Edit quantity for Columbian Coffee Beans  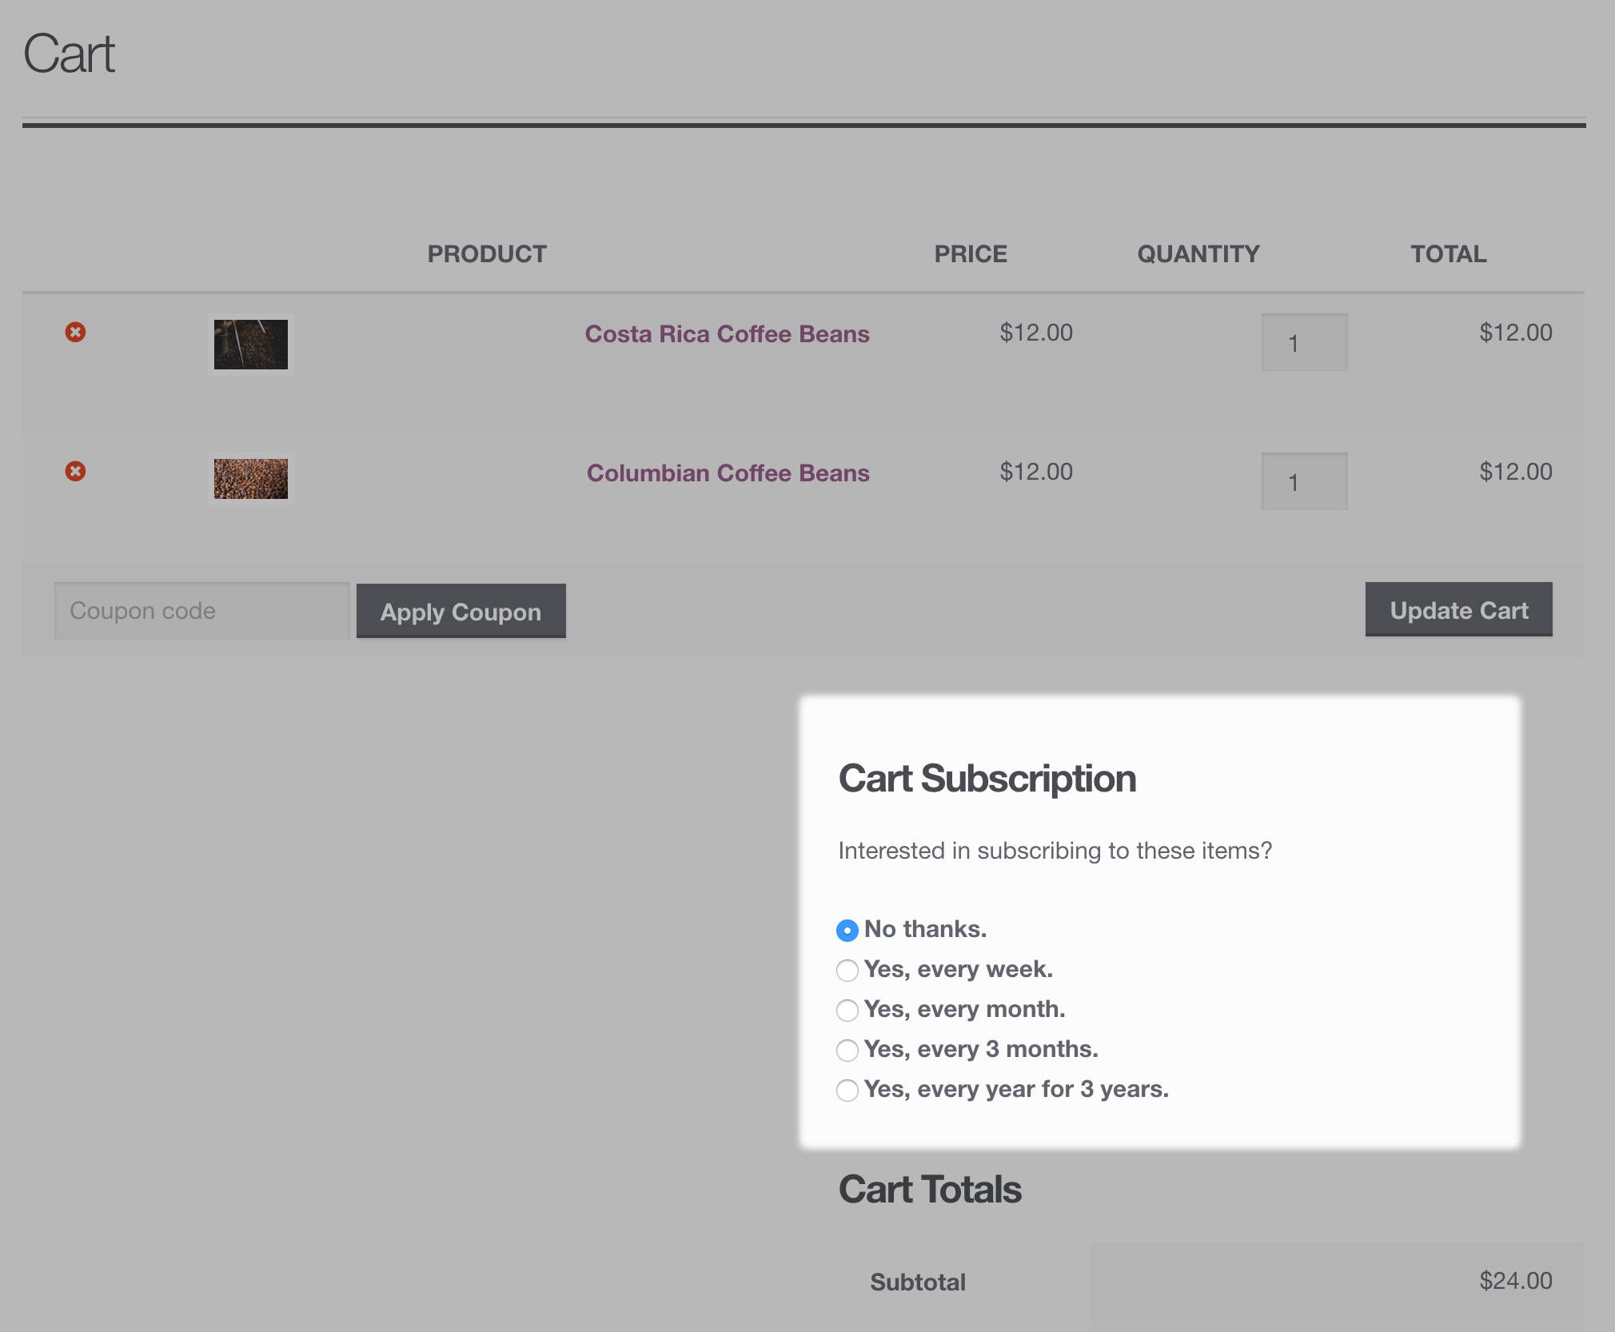click(x=1302, y=481)
